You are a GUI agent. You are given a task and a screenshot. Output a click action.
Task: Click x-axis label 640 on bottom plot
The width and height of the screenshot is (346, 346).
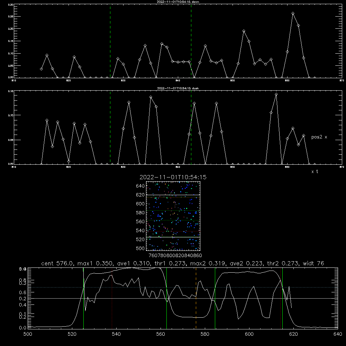tap(338, 334)
